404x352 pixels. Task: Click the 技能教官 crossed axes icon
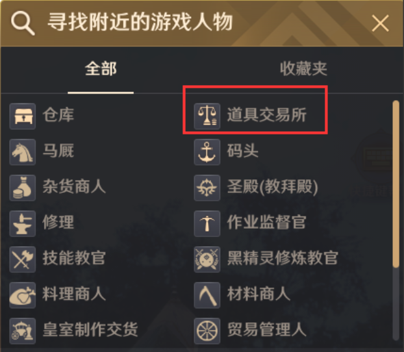tap(23, 259)
